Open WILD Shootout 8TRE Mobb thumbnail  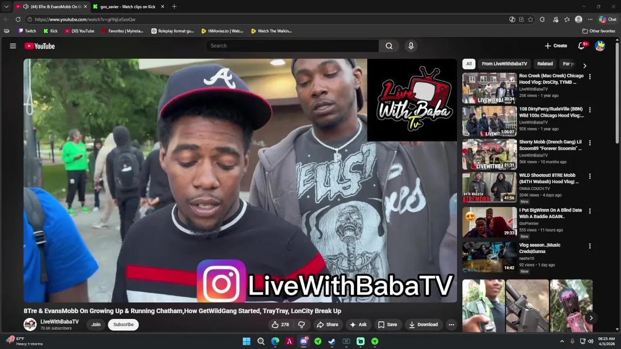(490, 188)
